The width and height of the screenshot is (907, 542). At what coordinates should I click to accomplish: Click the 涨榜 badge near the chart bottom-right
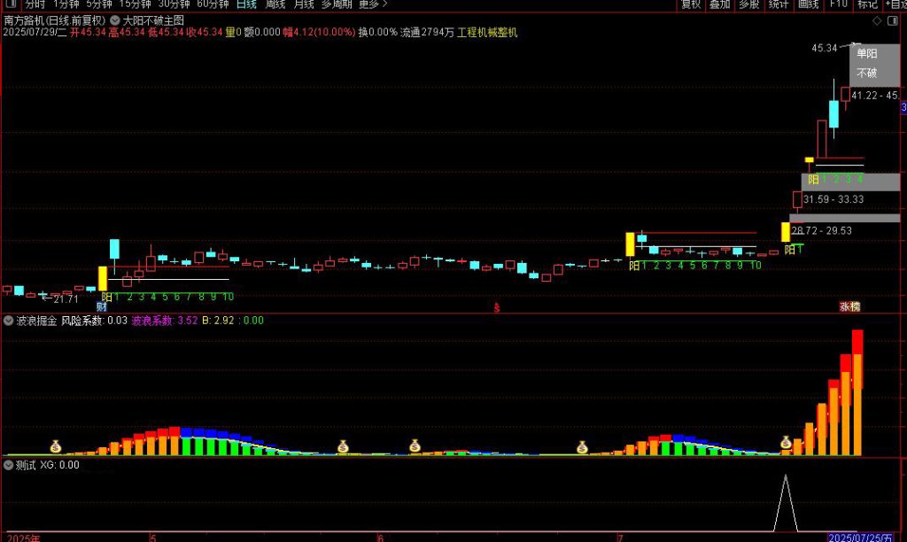849,306
